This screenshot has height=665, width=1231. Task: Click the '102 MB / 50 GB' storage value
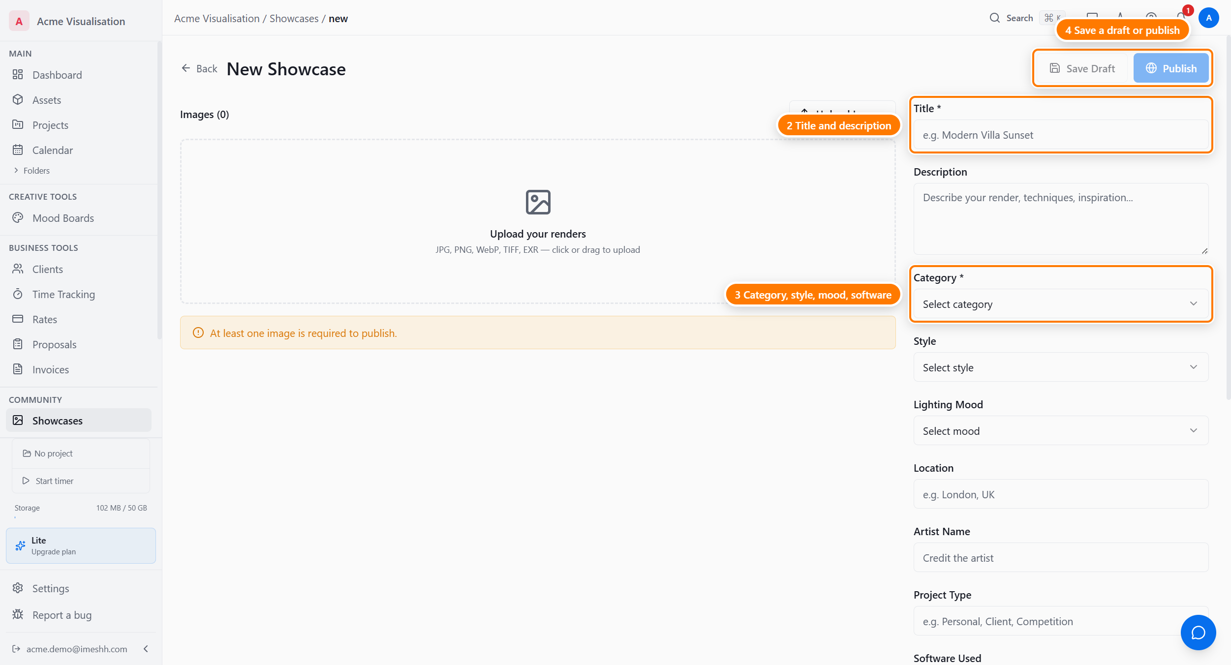click(122, 508)
